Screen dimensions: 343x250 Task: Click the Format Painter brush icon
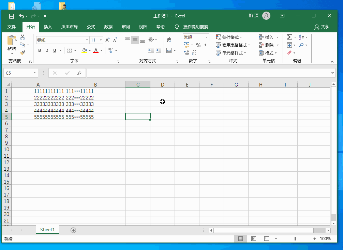23,53
